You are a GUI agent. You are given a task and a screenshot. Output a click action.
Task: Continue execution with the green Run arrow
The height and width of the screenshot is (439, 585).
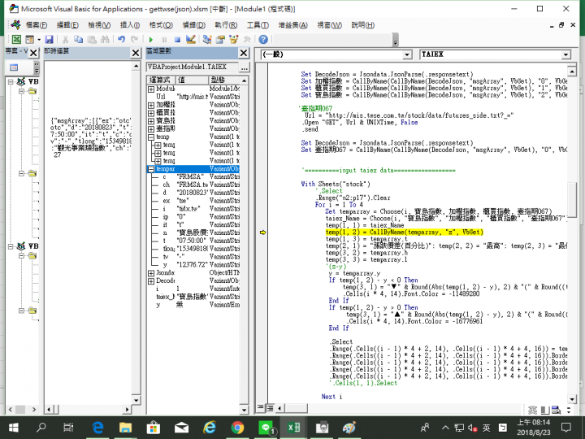click(x=151, y=39)
